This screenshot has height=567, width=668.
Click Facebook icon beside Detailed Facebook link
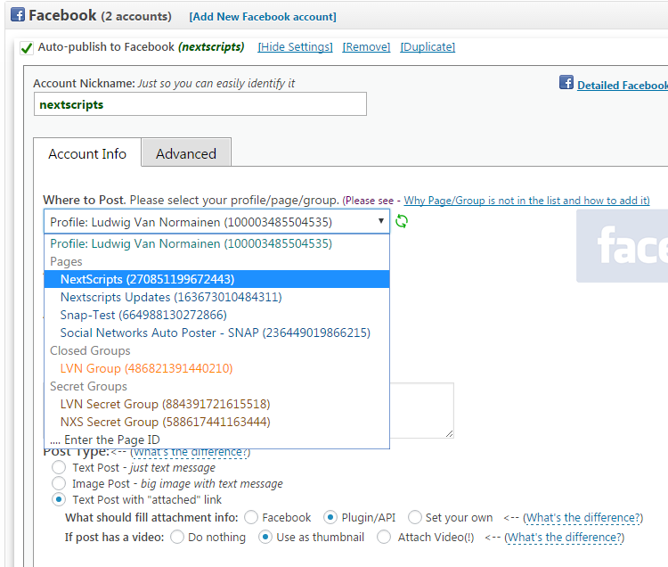point(566,83)
